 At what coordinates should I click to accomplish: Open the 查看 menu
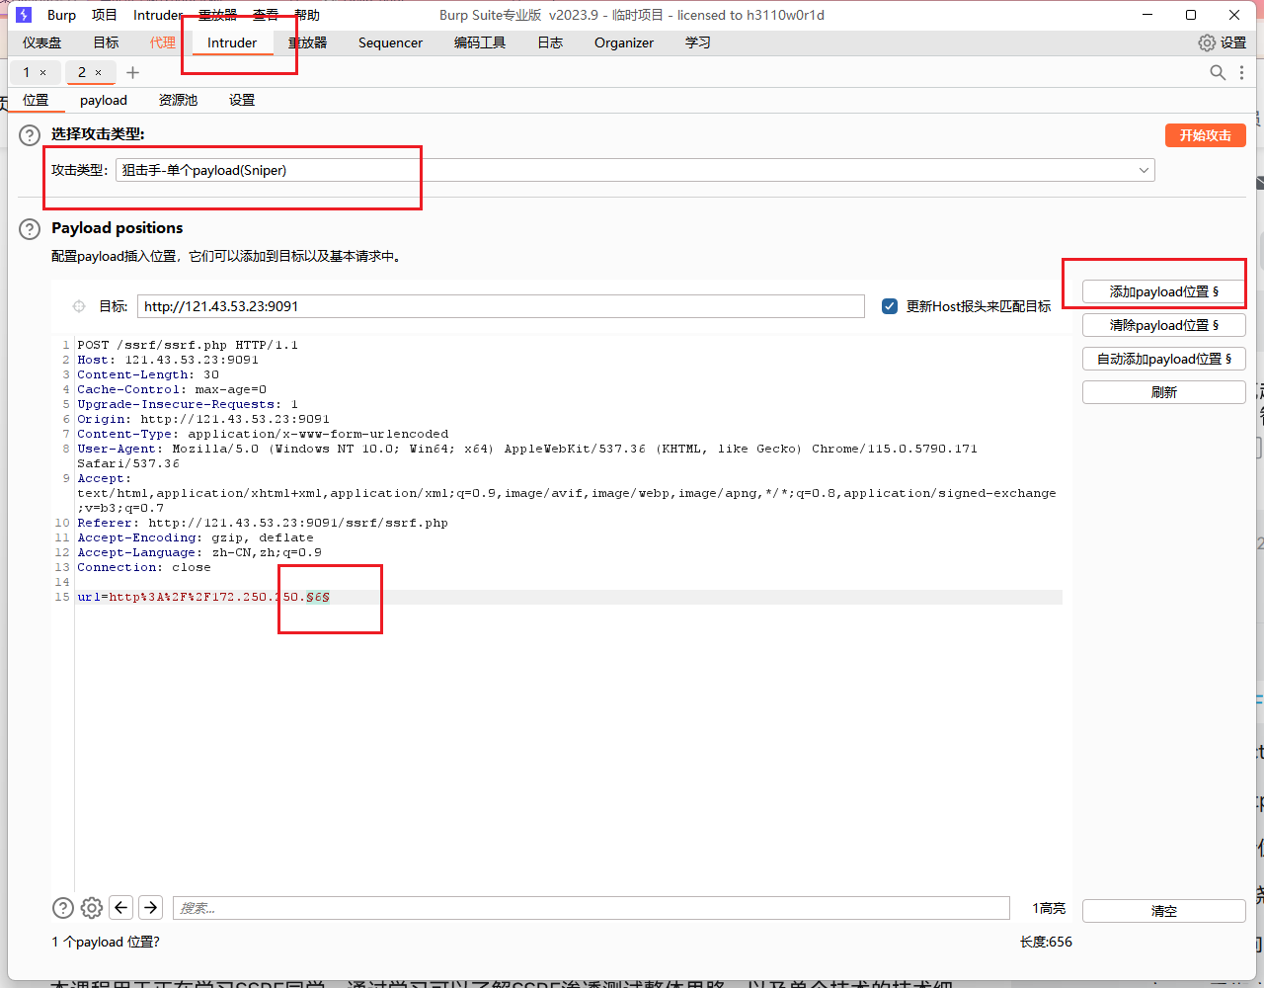click(x=266, y=15)
